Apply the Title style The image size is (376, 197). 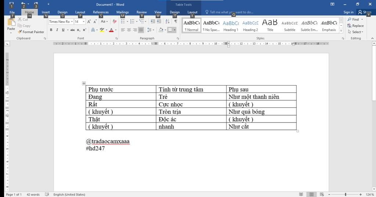(x=270, y=26)
